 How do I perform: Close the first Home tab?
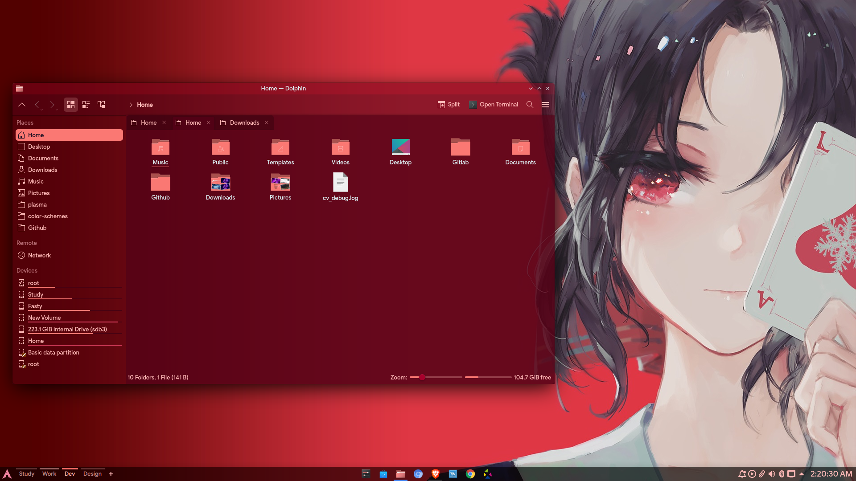164,122
